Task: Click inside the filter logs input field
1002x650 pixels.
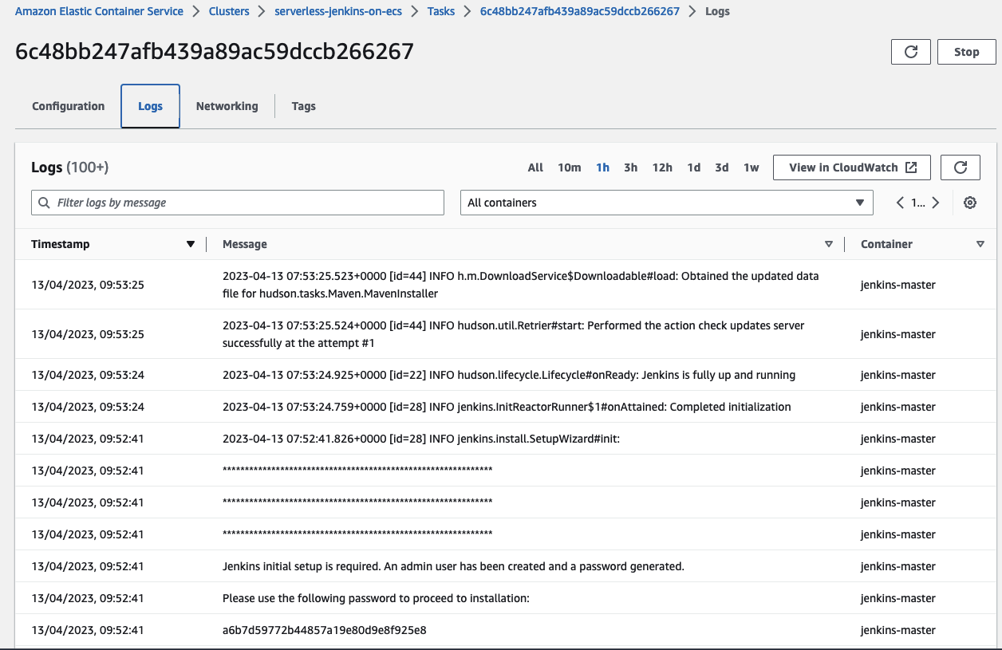Action: tap(239, 202)
